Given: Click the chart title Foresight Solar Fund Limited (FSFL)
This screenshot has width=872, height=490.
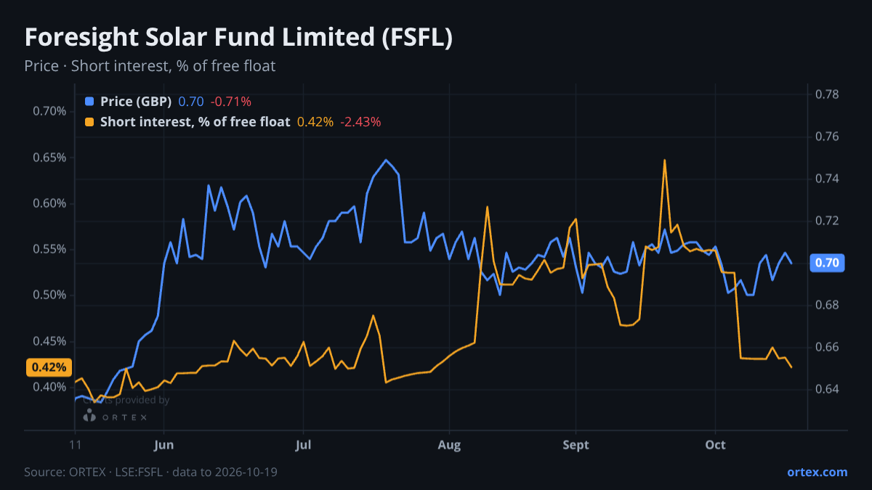Looking at the screenshot, I should click(238, 38).
